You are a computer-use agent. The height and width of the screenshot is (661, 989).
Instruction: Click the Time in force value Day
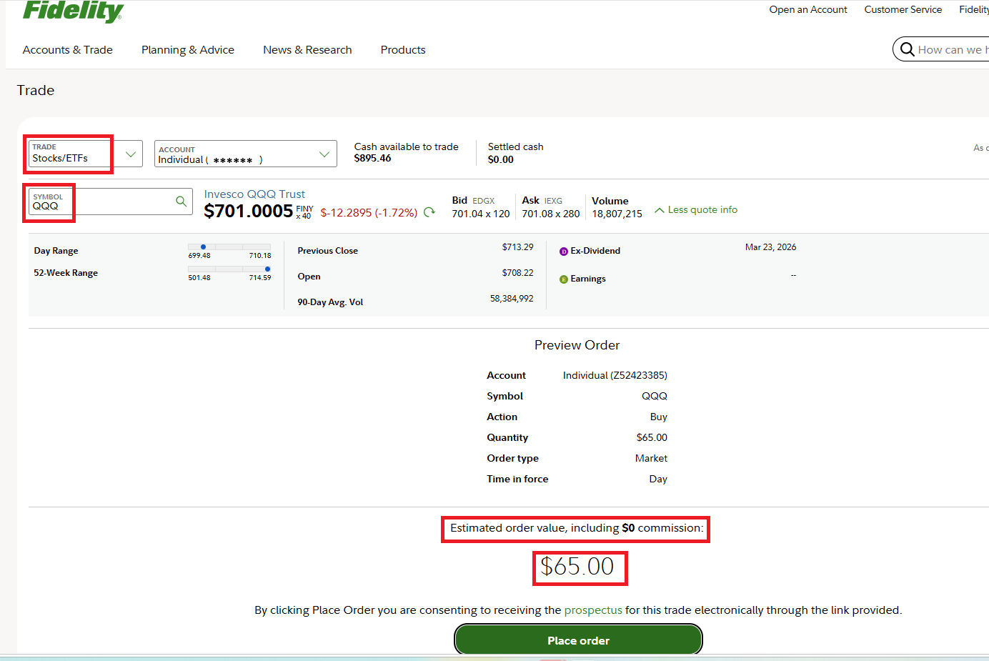pyautogui.click(x=658, y=479)
